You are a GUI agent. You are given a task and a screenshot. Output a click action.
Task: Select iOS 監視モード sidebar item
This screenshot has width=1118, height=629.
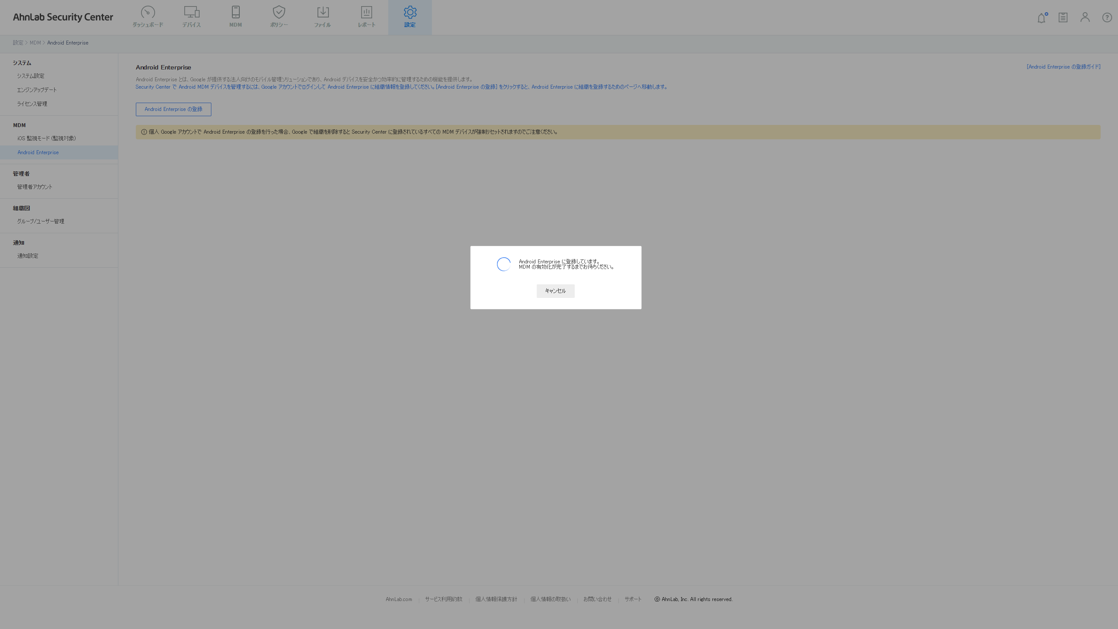pos(46,138)
